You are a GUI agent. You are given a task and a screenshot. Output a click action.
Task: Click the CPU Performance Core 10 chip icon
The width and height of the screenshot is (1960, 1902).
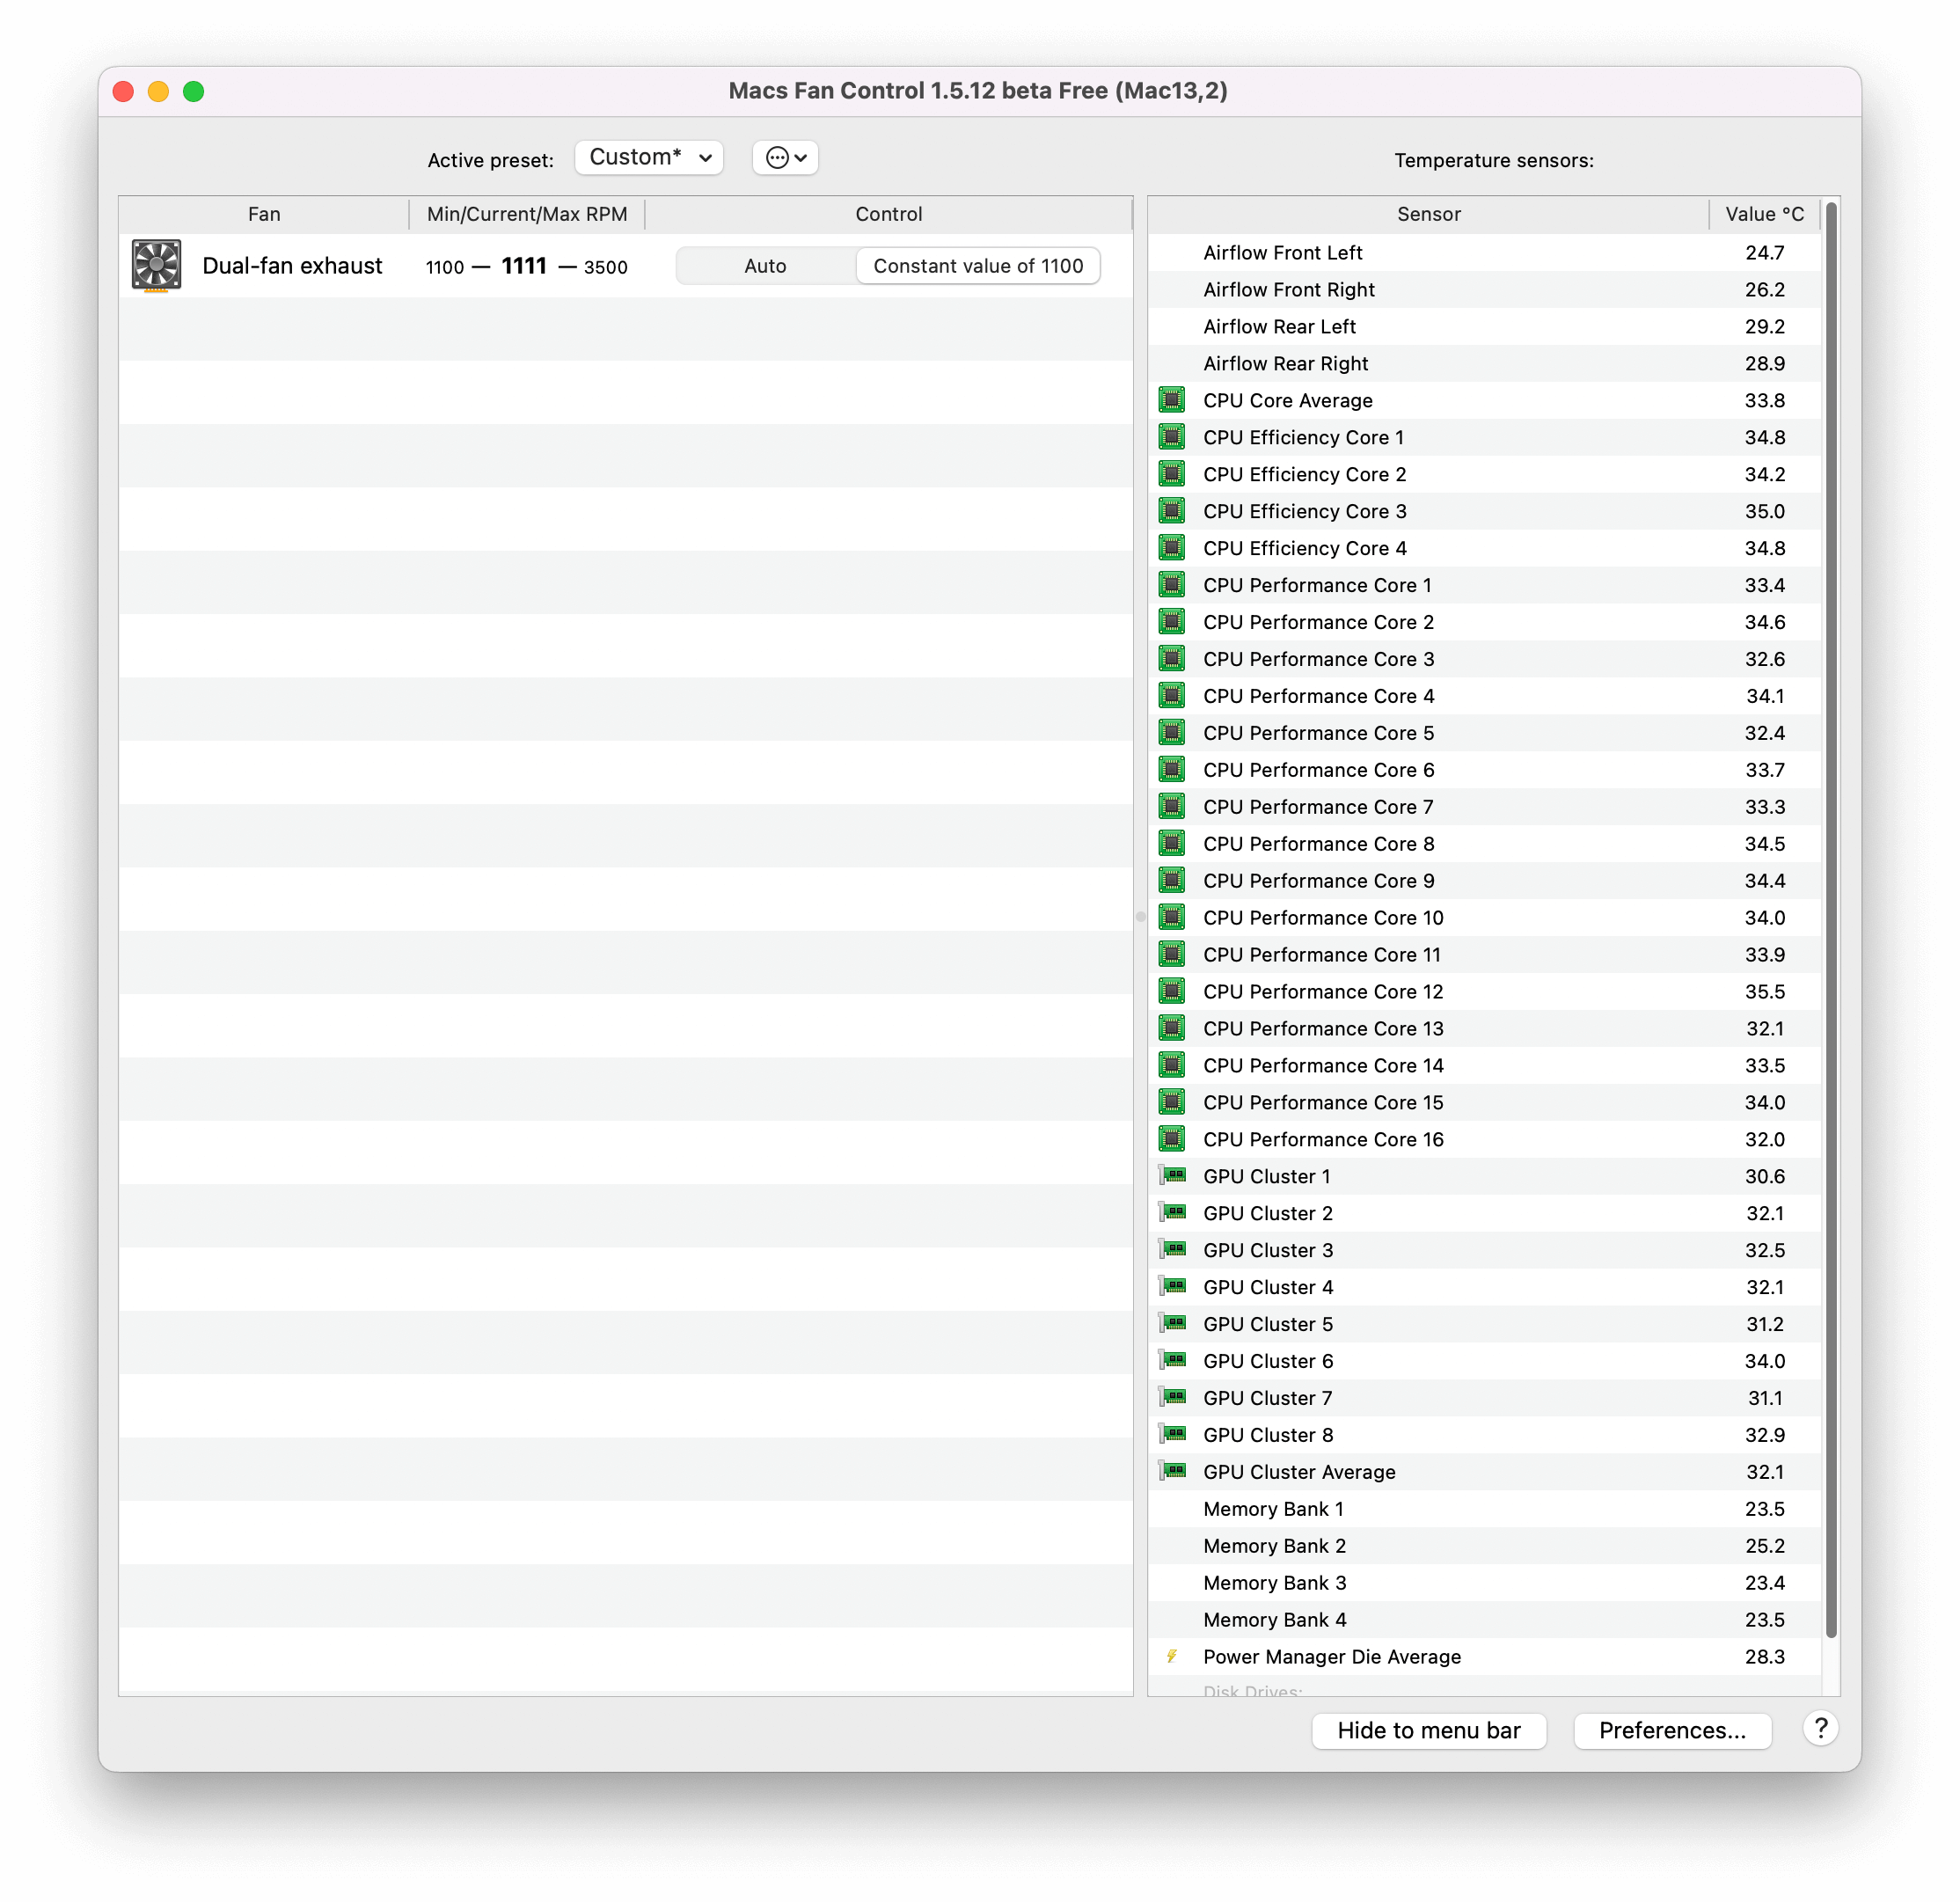[x=1172, y=918]
